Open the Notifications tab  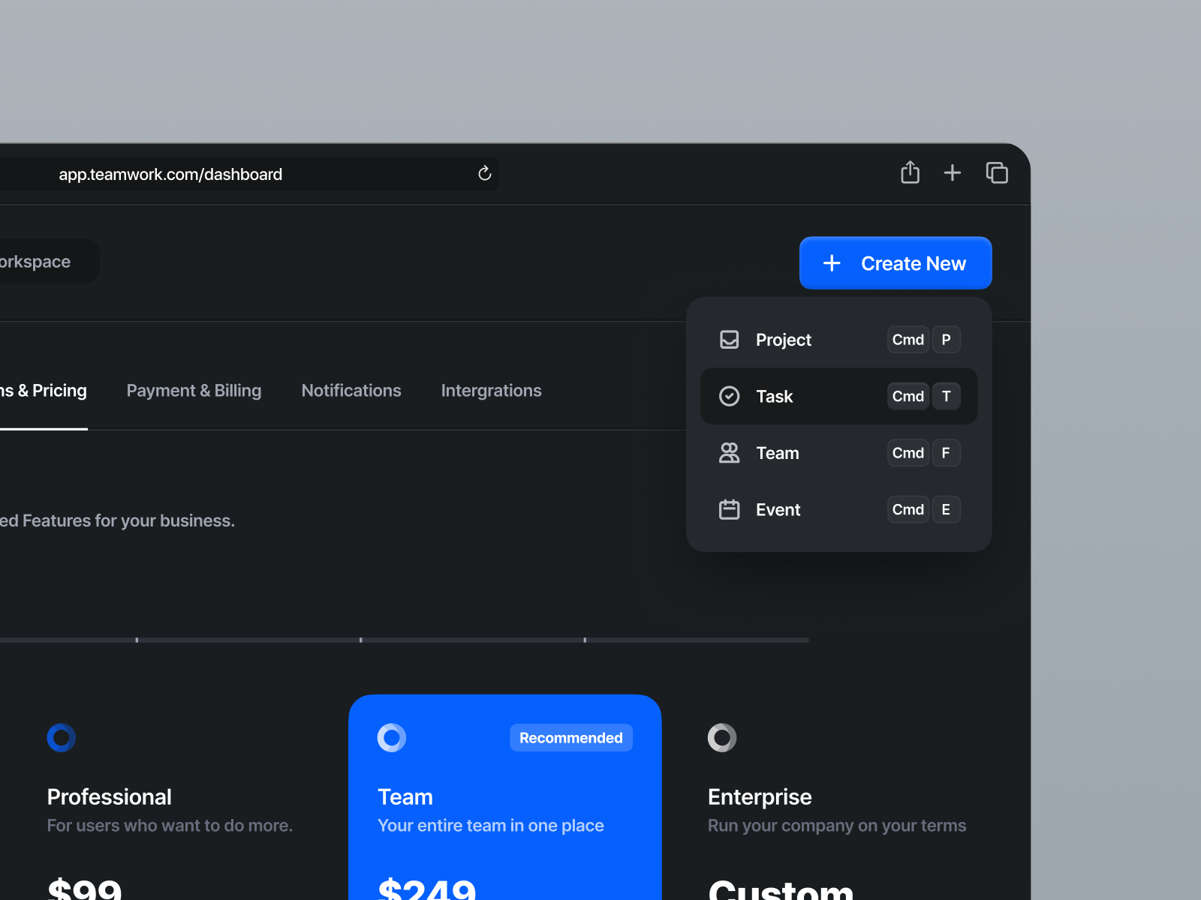(351, 390)
